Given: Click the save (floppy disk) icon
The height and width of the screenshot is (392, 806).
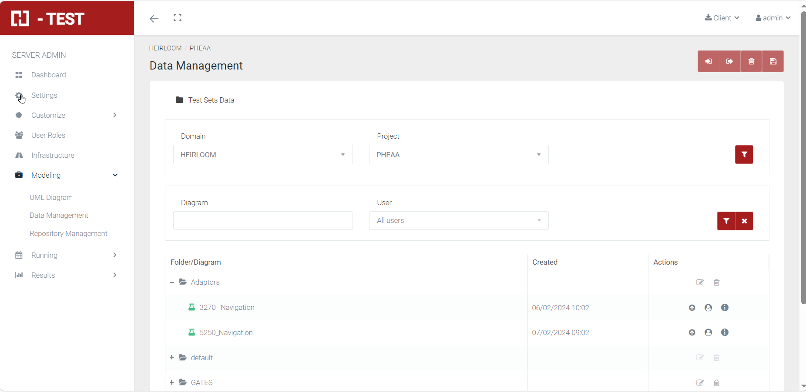Looking at the screenshot, I should pyautogui.click(x=772, y=61).
